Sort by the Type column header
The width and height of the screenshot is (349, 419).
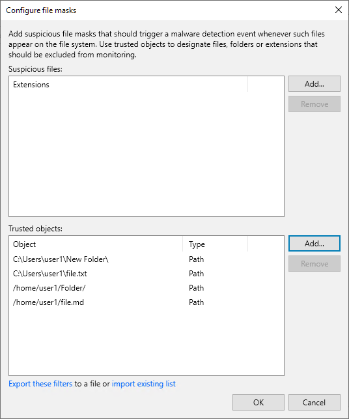coord(216,244)
